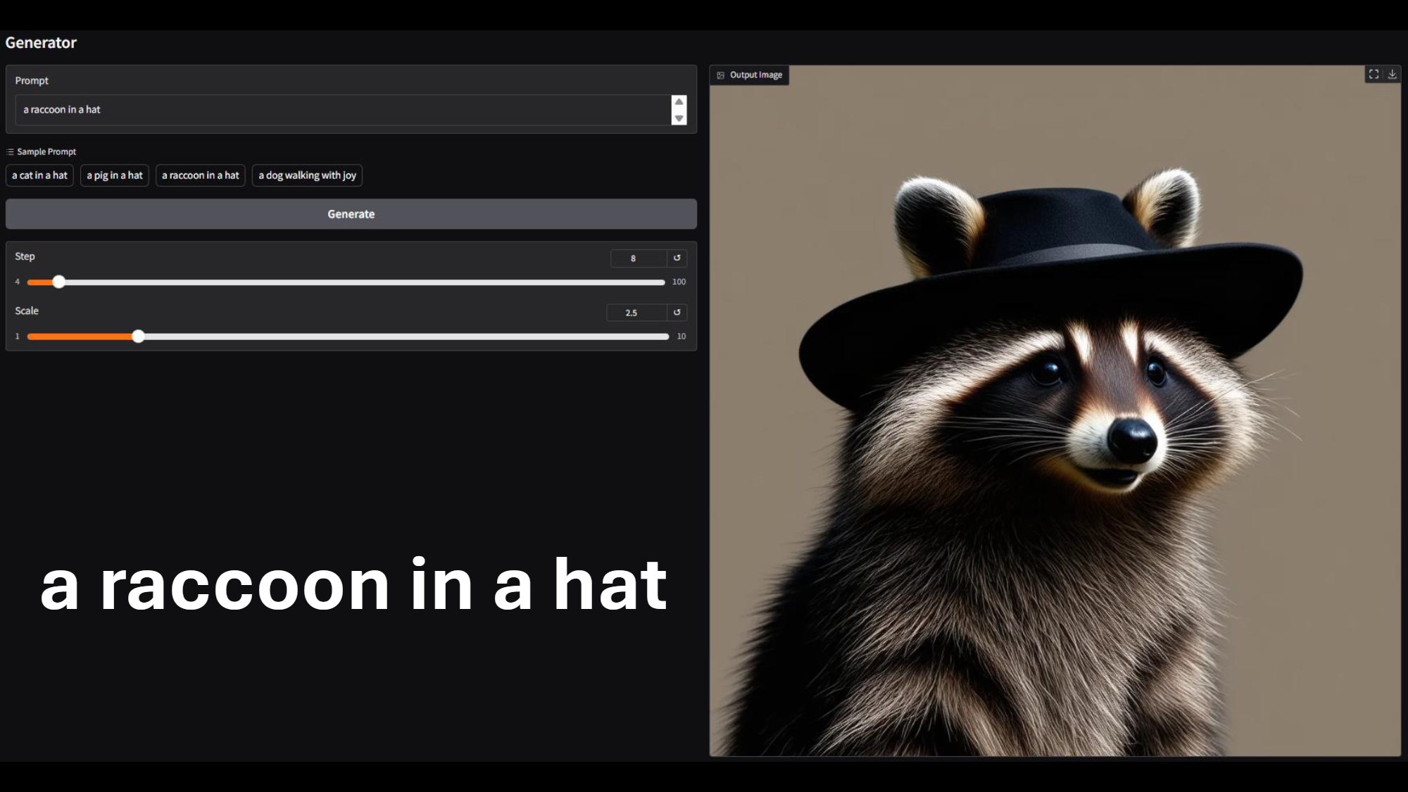
Task: Click the Scale slider handle
Action: pos(139,337)
